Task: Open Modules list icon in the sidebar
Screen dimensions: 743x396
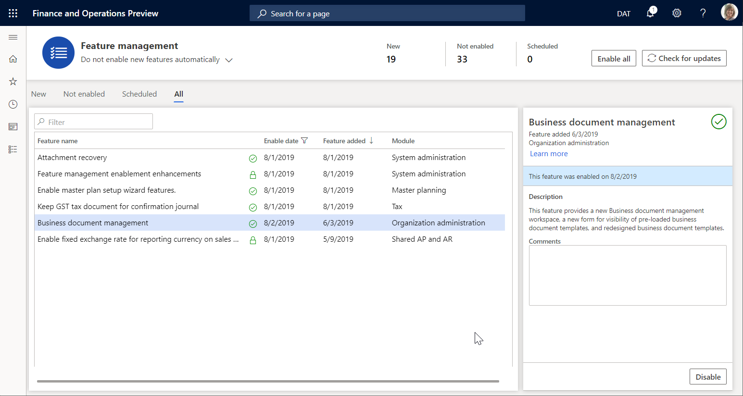Action: [x=13, y=149]
